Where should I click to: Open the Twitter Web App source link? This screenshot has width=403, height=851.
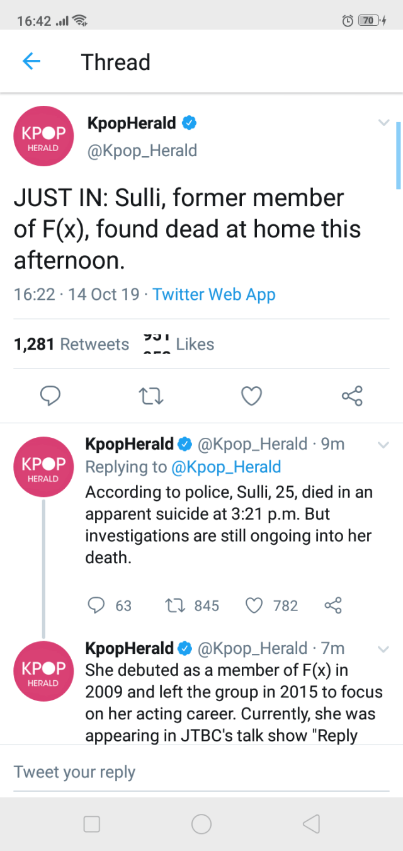(214, 294)
